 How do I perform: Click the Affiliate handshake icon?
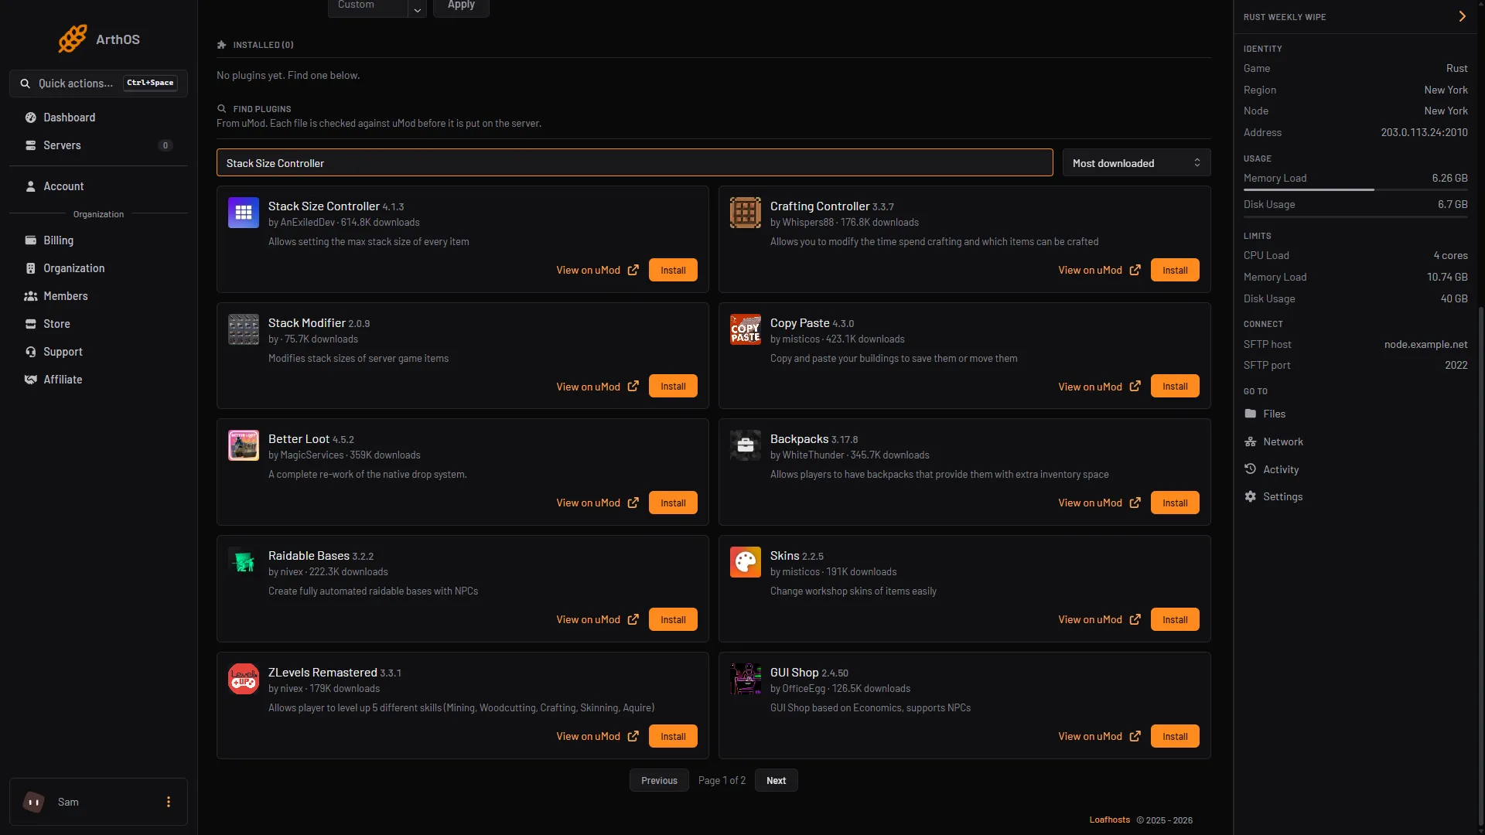point(31,380)
